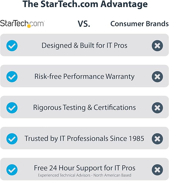169x181 pixels.
Task: Click the StarTech.com logo
Action: click(x=22, y=24)
